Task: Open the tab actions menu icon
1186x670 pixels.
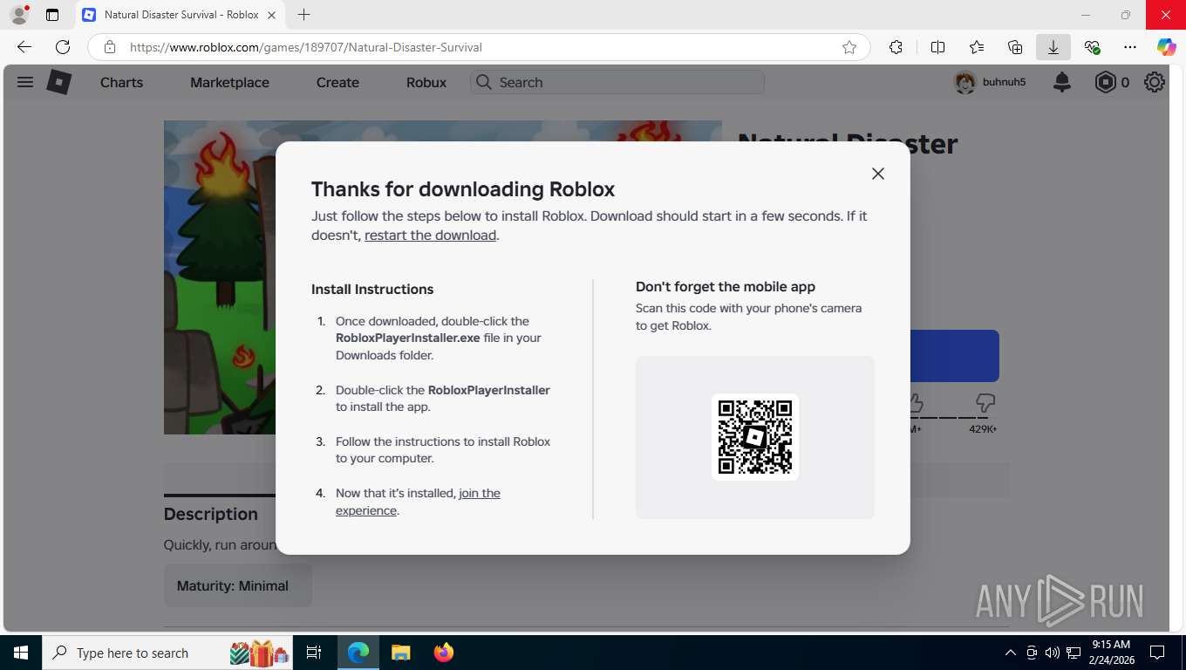Action: point(52,15)
